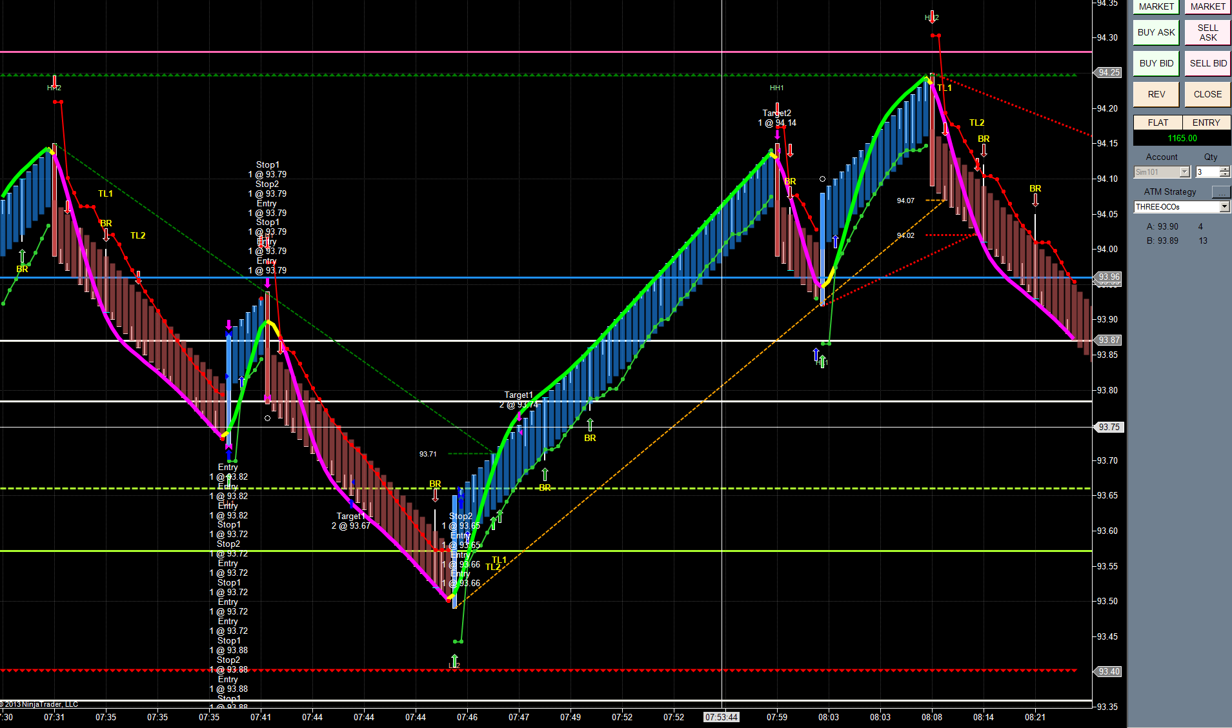The width and height of the screenshot is (1232, 728).
Task: Select the HH1 swing label on chart
Action: [776, 88]
